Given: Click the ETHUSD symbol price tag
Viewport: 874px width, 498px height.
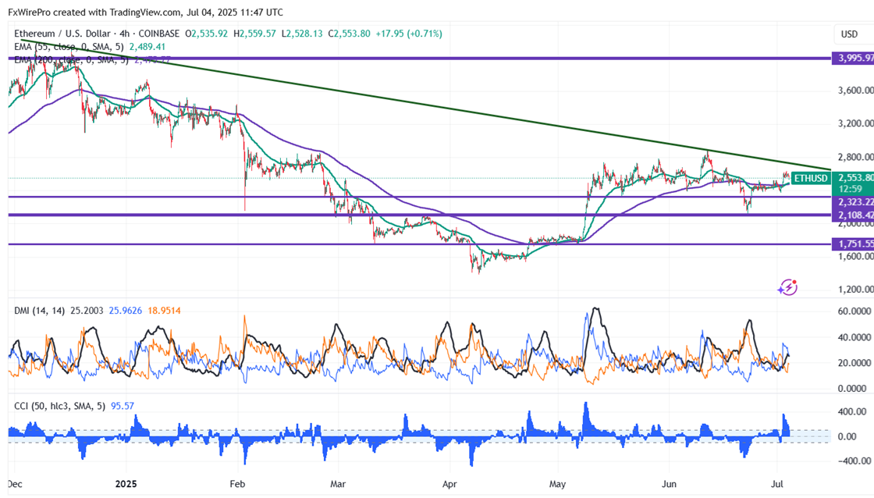Looking at the screenshot, I should click(811, 178).
